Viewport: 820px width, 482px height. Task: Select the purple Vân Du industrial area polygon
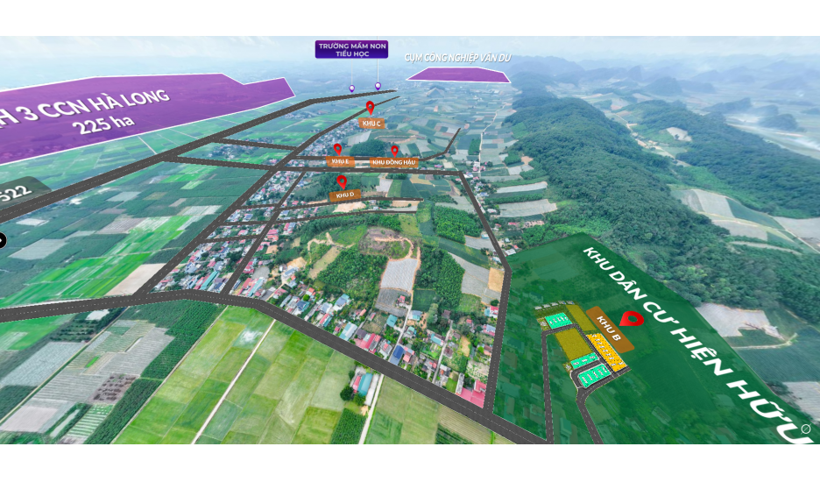(x=459, y=75)
